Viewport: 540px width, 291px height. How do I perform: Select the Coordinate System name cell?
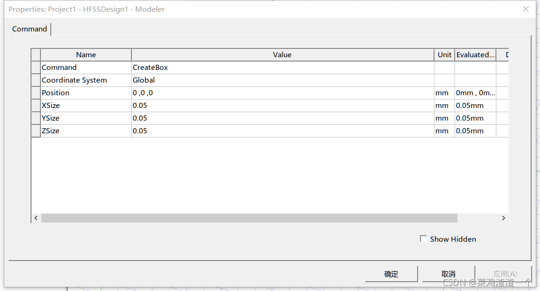[86, 80]
